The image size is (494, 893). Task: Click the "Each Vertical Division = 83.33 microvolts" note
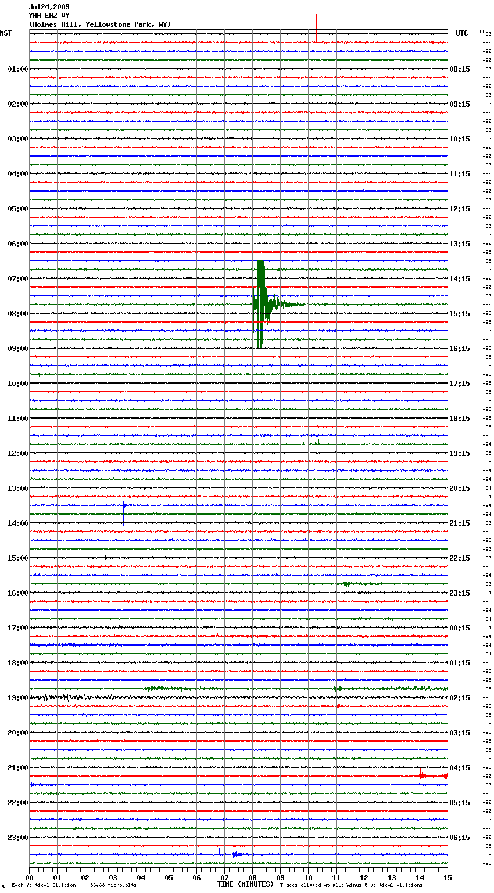tap(74, 885)
